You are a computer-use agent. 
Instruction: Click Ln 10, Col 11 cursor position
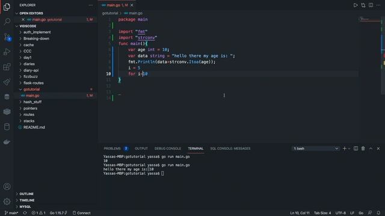click(300, 213)
